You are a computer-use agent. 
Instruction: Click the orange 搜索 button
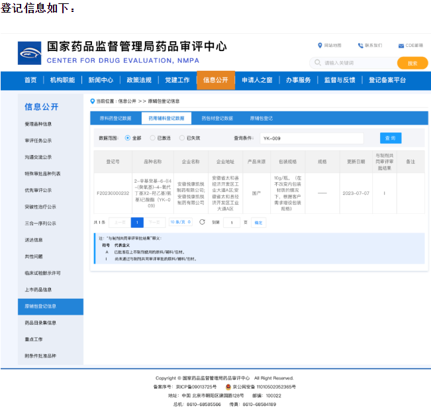[412, 63]
